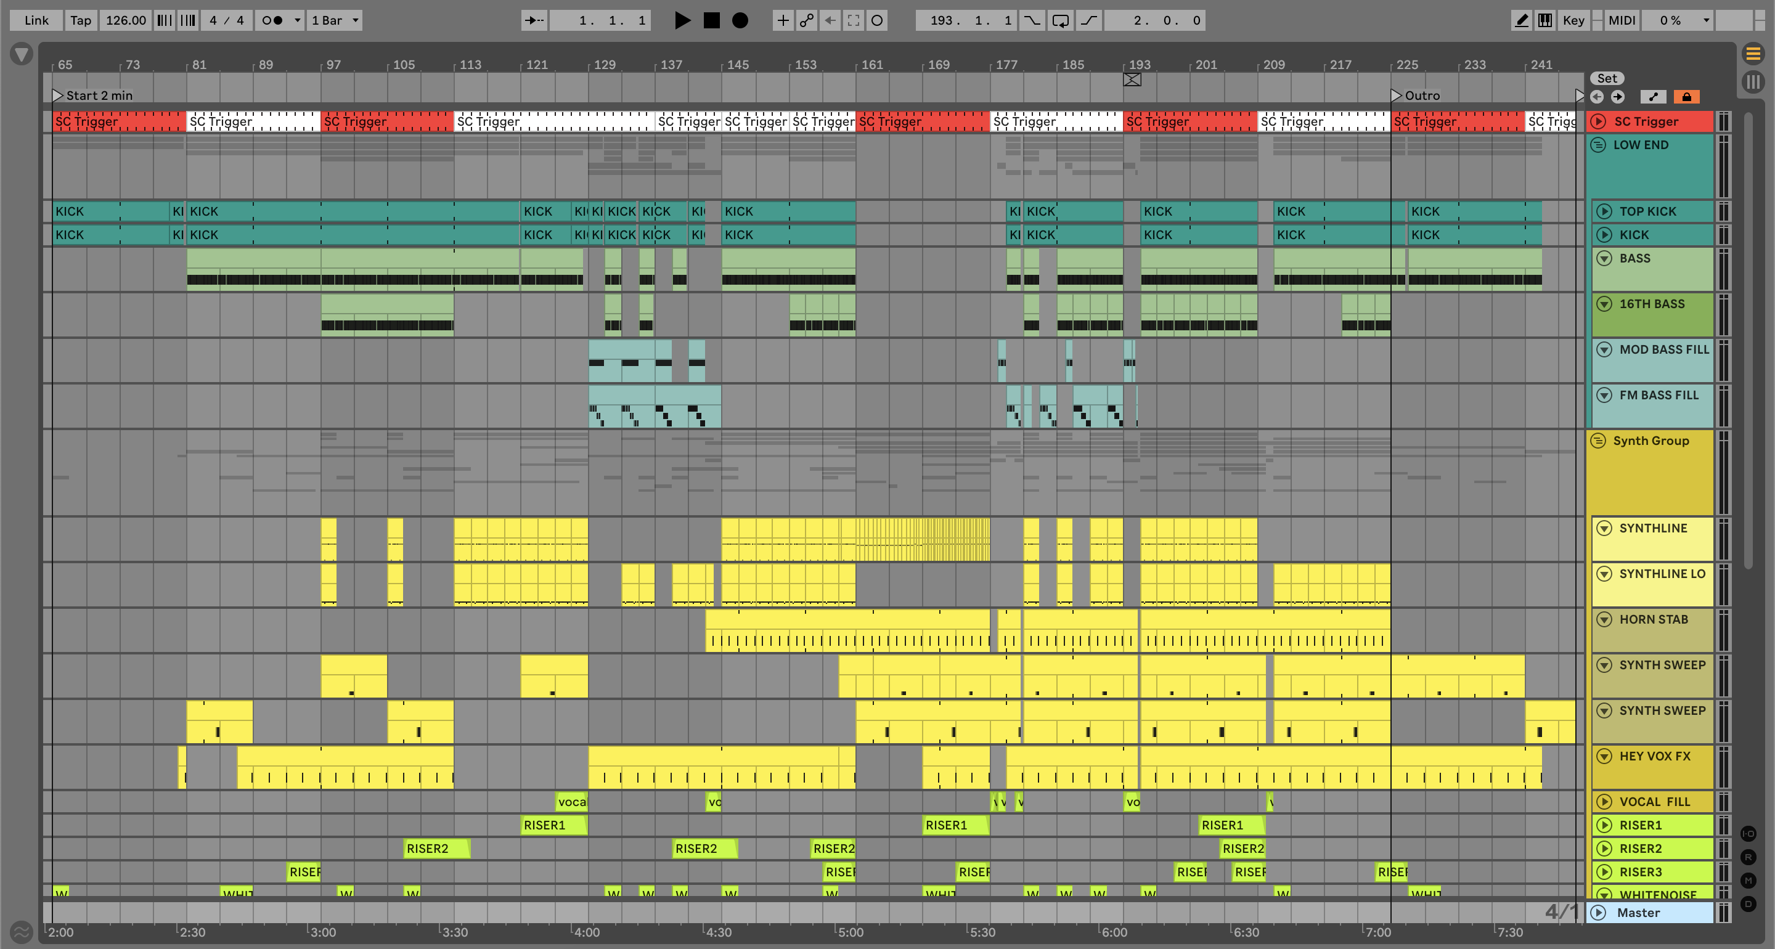Toggle the Link button

36,20
